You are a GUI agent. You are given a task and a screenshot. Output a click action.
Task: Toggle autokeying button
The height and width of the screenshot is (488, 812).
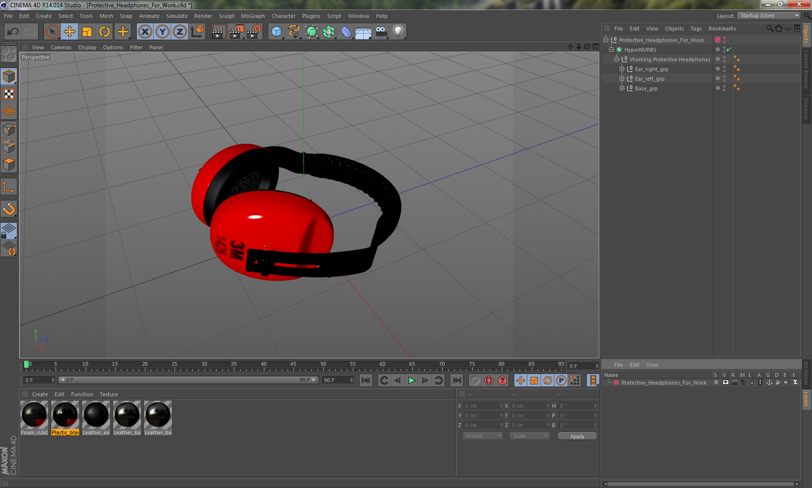point(489,380)
